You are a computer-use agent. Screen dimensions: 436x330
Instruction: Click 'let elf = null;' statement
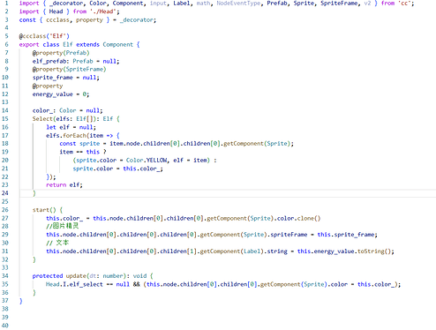click(x=71, y=127)
